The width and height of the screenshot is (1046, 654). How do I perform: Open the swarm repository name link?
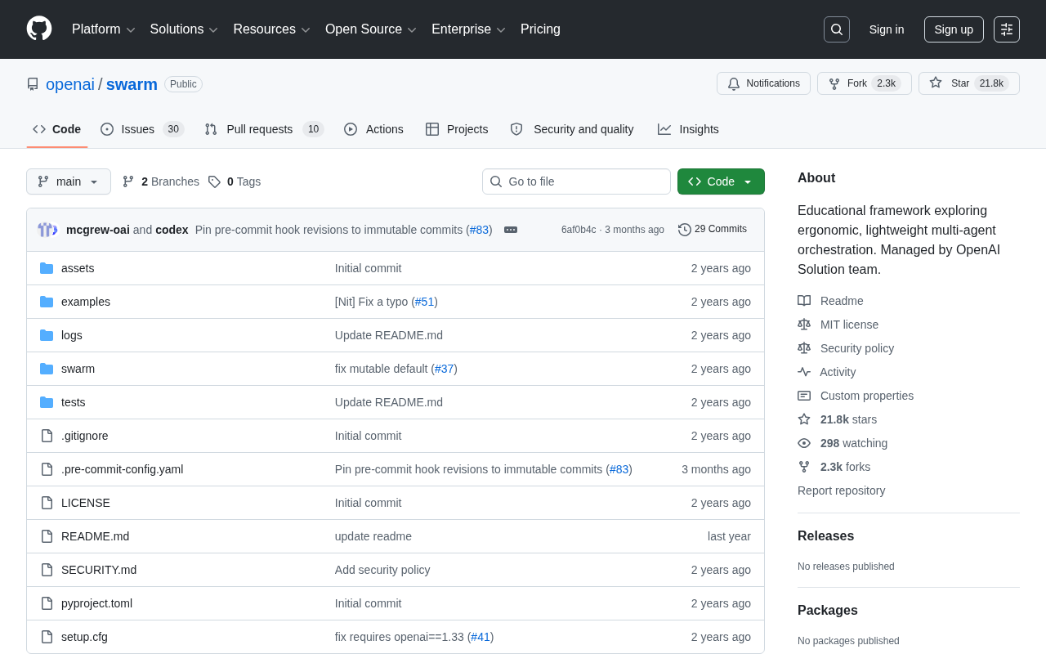132,84
